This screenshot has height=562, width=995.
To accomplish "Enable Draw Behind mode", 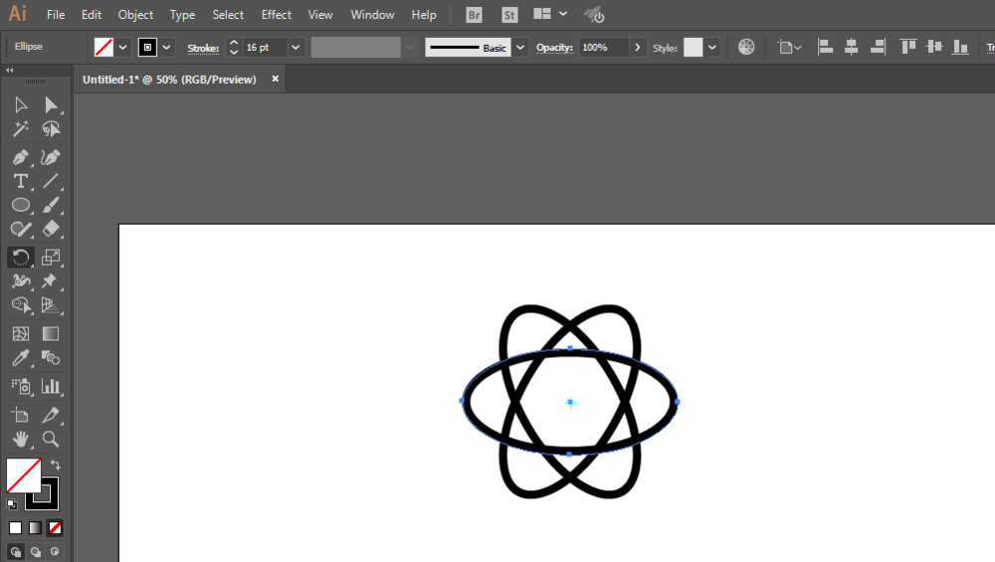I will pyautogui.click(x=36, y=551).
